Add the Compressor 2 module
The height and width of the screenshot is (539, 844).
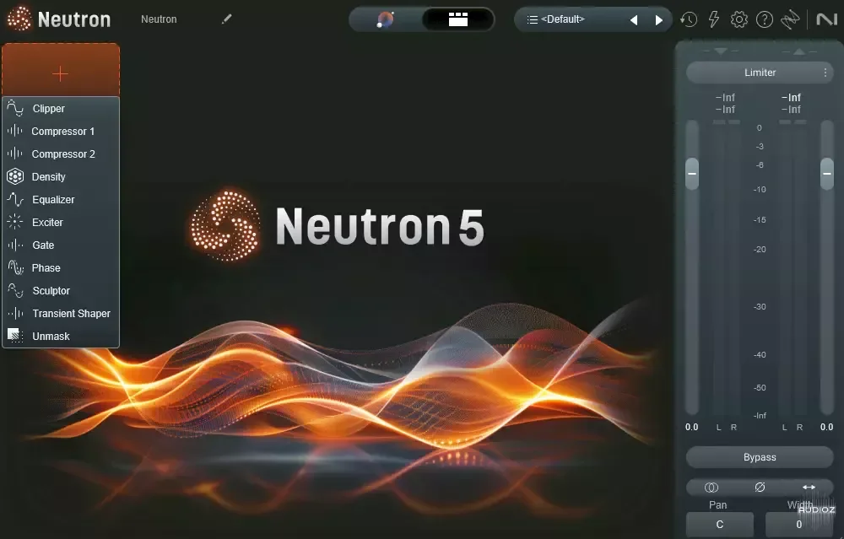tap(60, 154)
